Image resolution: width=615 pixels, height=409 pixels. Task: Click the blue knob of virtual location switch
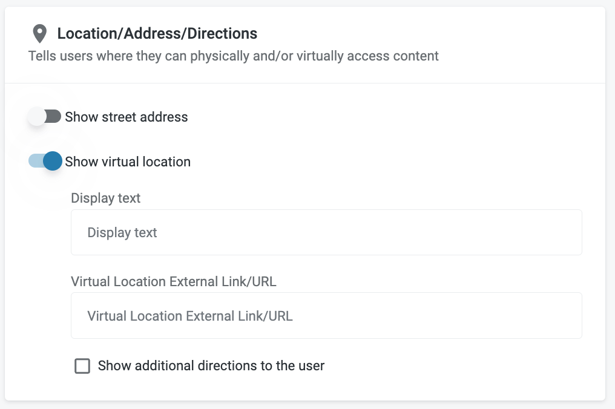tap(53, 161)
